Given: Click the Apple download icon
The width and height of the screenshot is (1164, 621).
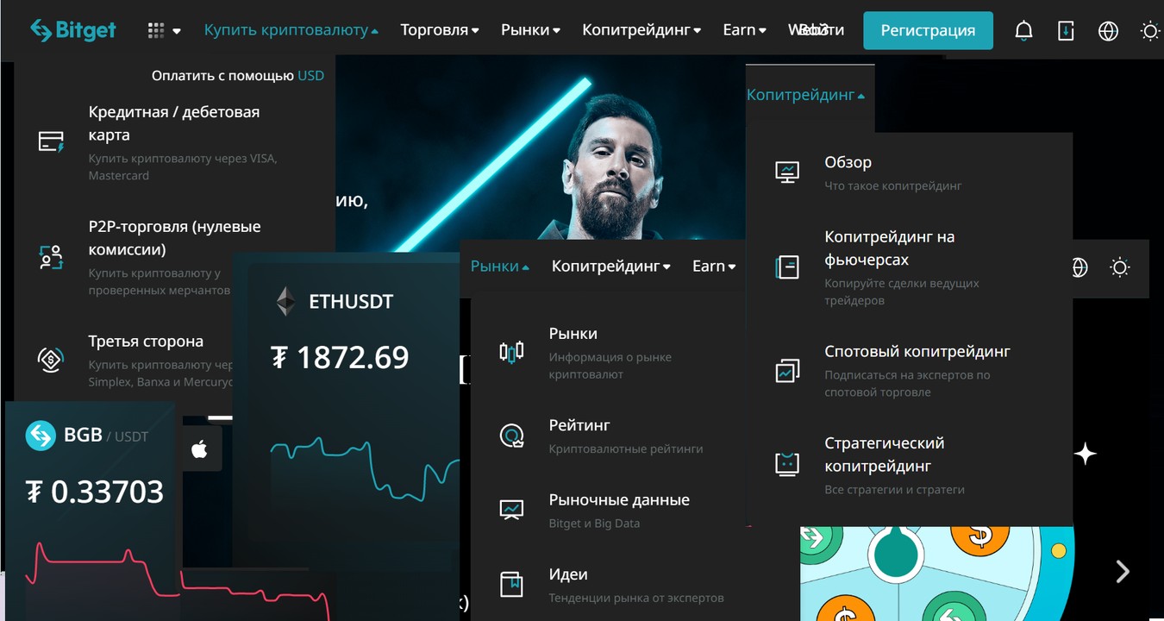Looking at the screenshot, I should pos(199,448).
